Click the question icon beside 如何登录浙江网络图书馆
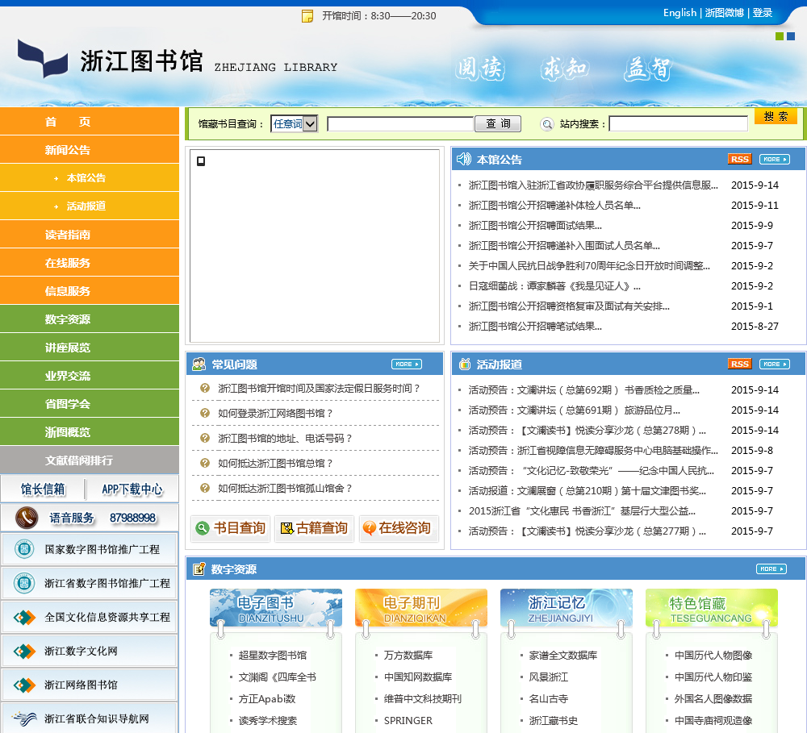807x733 pixels. click(205, 414)
